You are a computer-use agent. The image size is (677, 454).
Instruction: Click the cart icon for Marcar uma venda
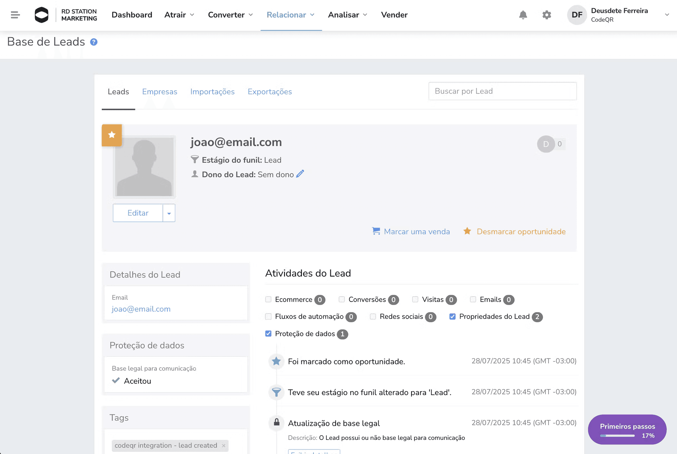(x=376, y=231)
